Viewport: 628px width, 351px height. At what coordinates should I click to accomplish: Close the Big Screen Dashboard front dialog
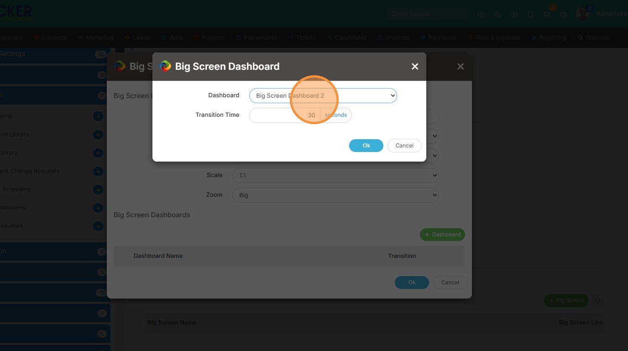coord(415,67)
